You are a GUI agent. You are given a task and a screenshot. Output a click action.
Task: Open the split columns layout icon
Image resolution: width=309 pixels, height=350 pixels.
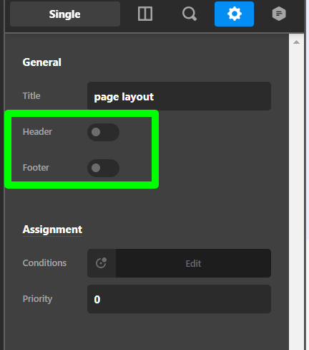click(145, 14)
